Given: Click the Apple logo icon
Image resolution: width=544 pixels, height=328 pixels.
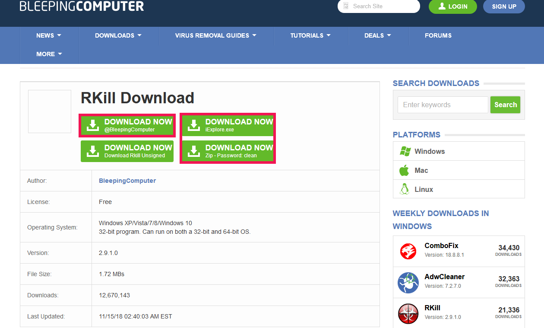Looking at the screenshot, I should (x=404, y=170).
